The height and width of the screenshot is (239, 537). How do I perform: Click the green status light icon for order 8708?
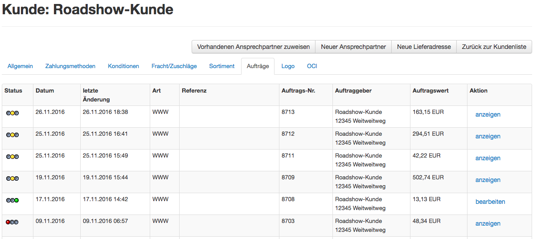[x=12, y=200]
